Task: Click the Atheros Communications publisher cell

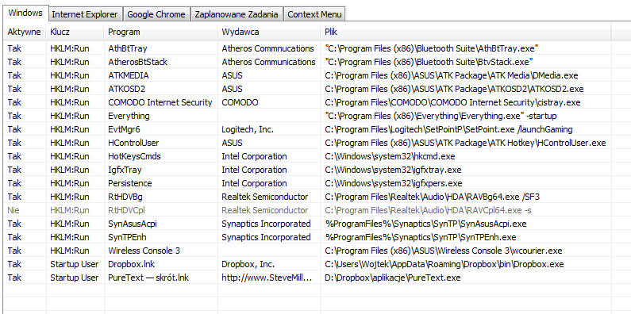Action: pyautogui.click(x=268, y=62)
